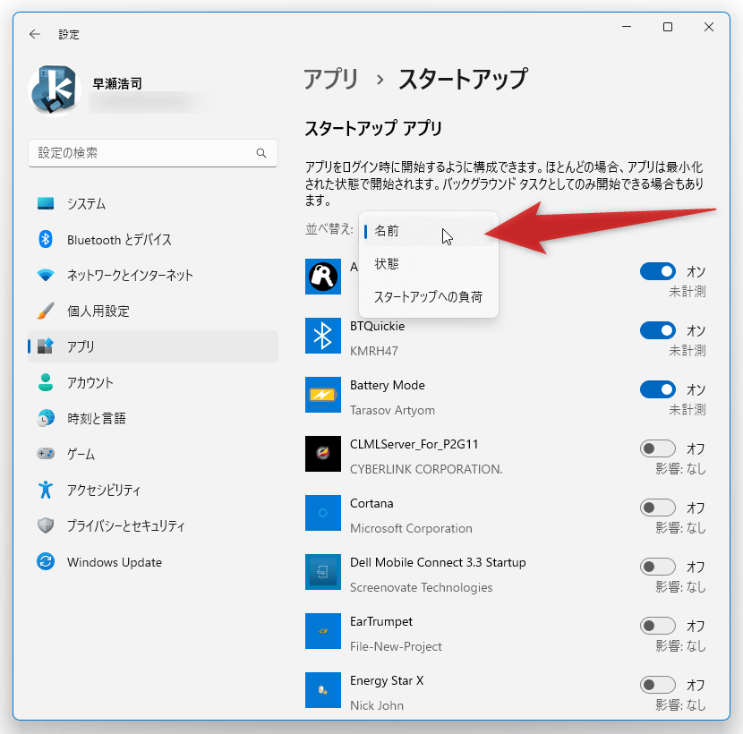Enable the Energy Star X toggle
743x734 pixels.
pos(658,685)
